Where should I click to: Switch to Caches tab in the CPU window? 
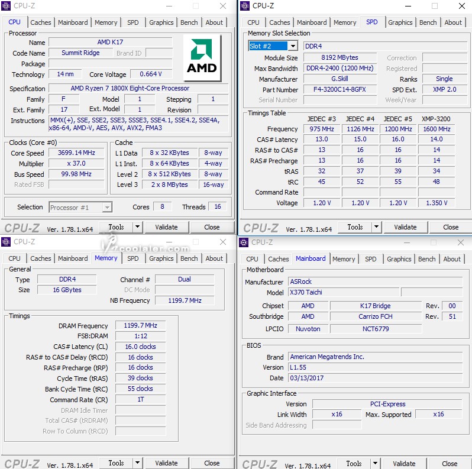(41, 22)
